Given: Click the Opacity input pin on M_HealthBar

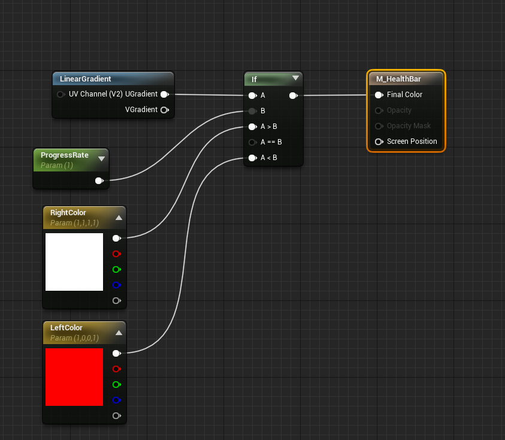Looking at the screenshot, I should 379,110.
